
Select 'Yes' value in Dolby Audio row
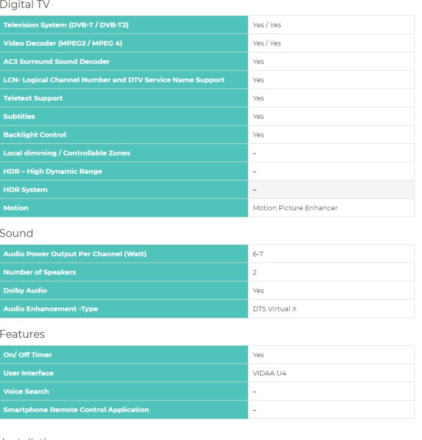point(258,290)
